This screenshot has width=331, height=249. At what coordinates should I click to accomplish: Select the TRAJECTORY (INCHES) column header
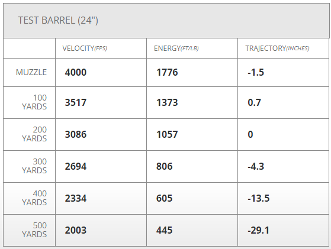point(277,48)
